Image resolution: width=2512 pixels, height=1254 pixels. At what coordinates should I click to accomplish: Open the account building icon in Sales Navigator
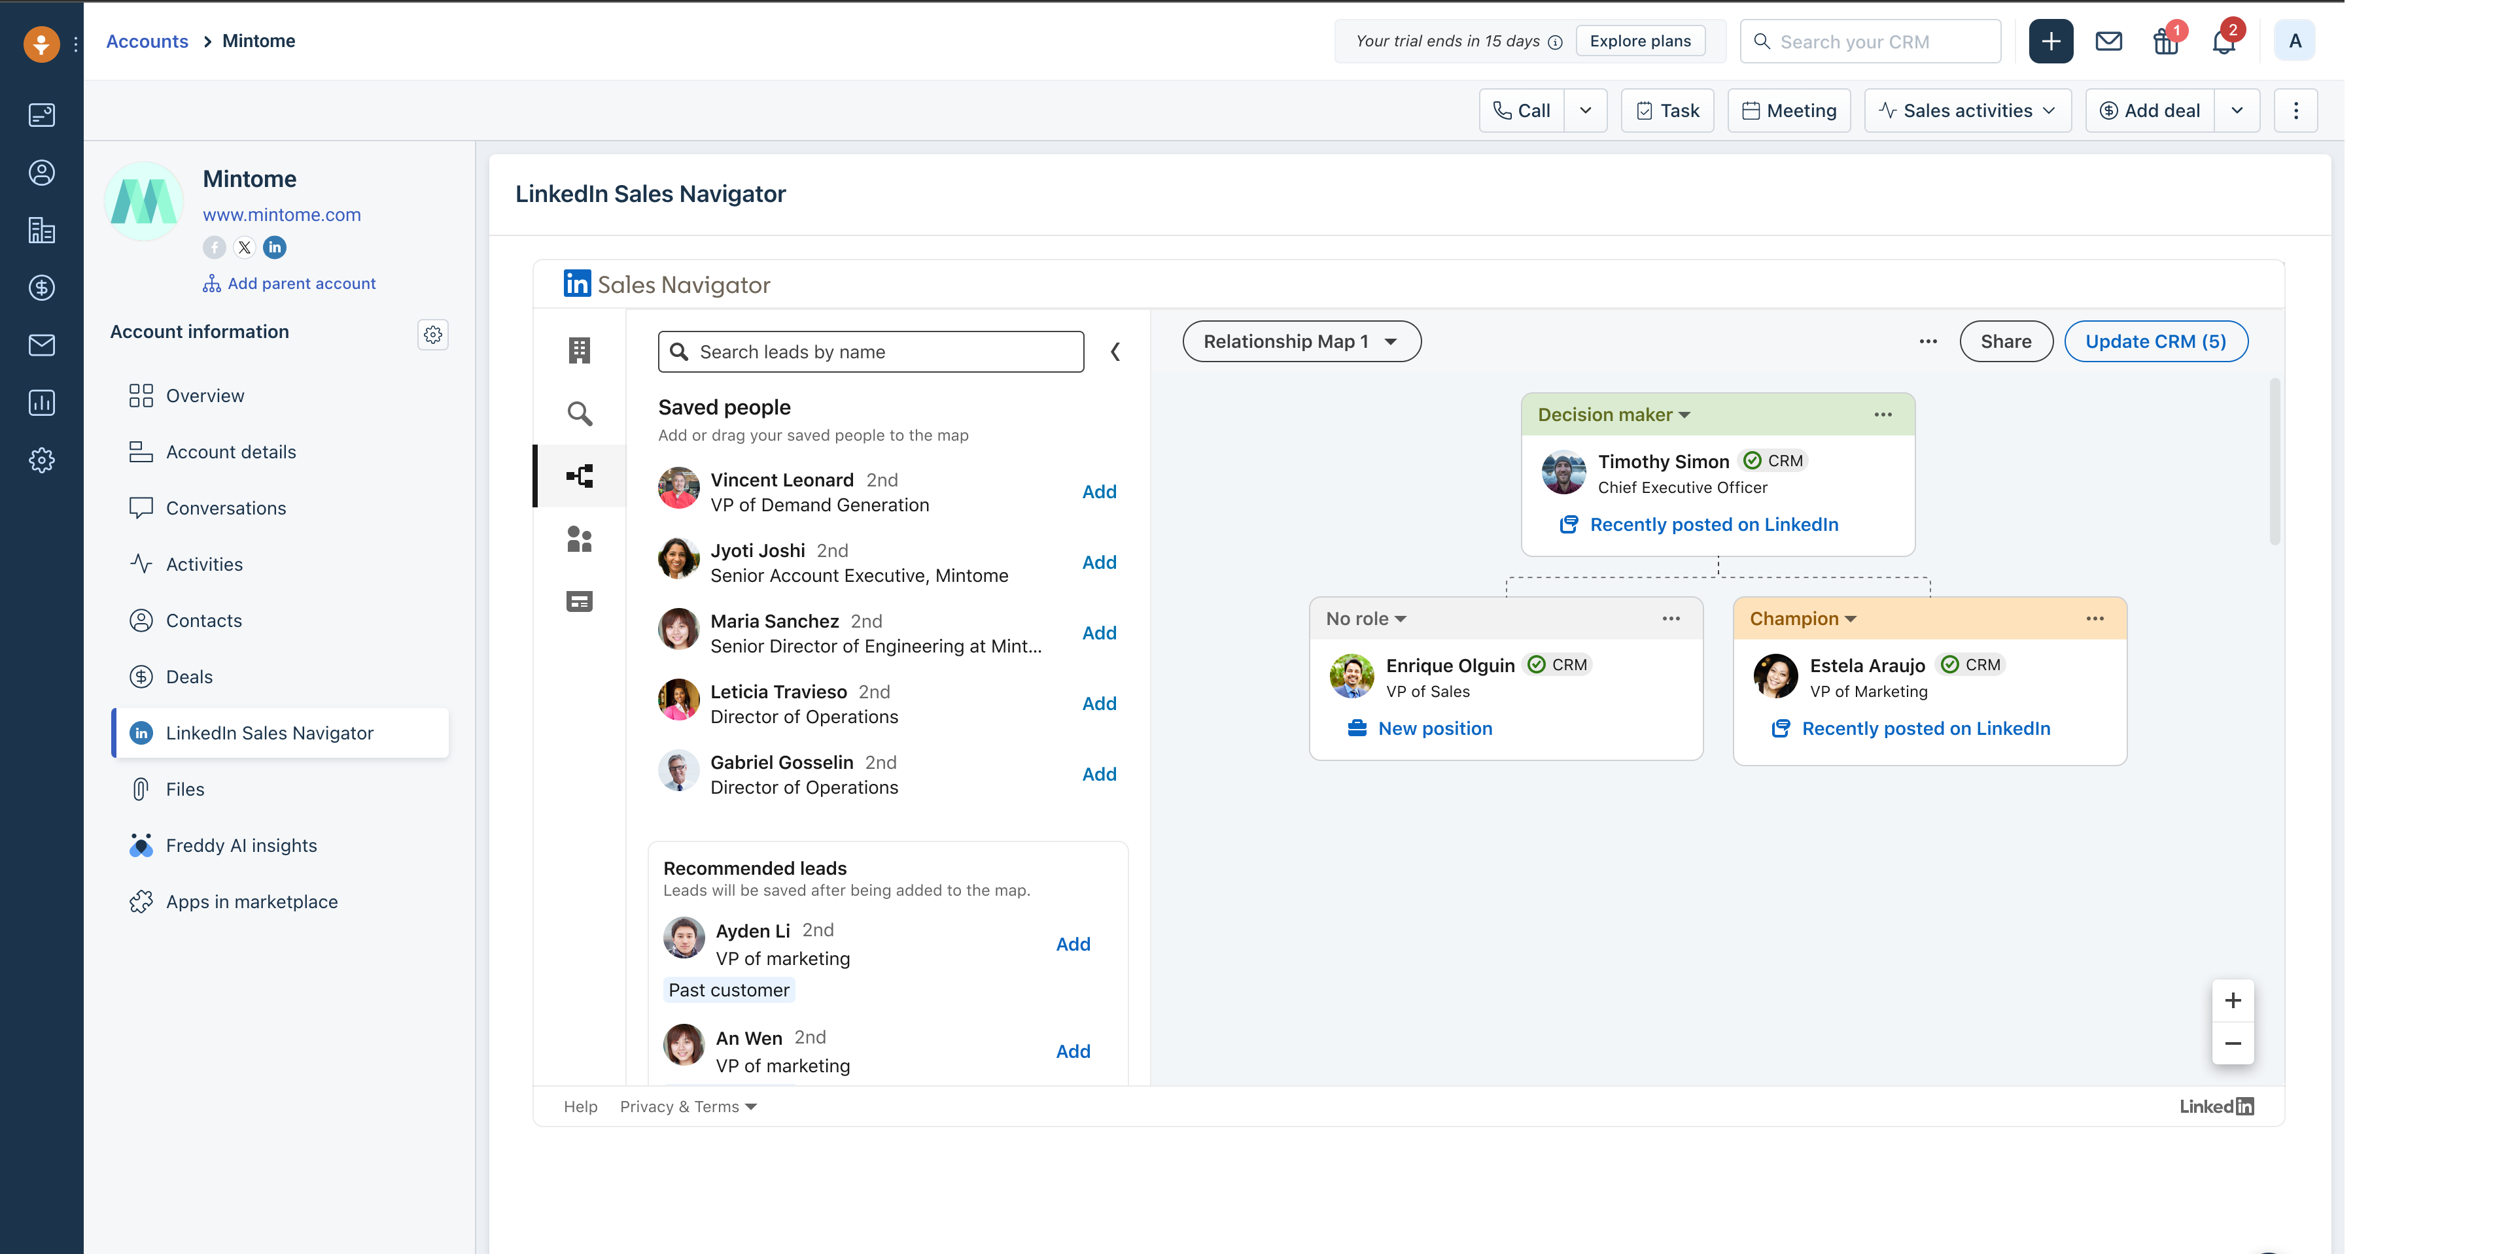(x=579, y=351)
